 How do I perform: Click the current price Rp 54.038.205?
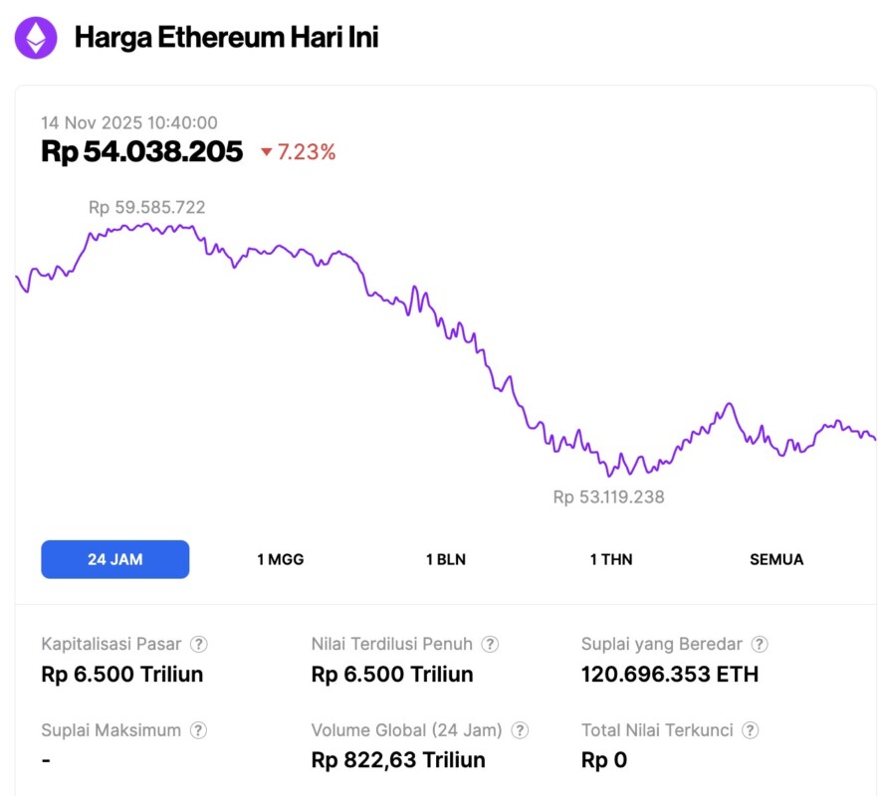point(142,151)
